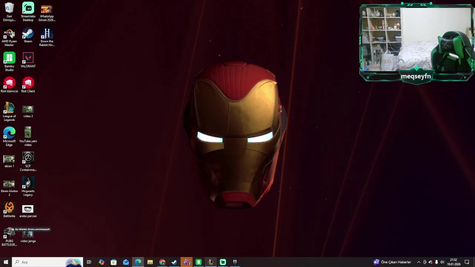Open Steam from the taskbar
Image resolution: width=475 pixels, height=267 pixels.
click(174, 262)
